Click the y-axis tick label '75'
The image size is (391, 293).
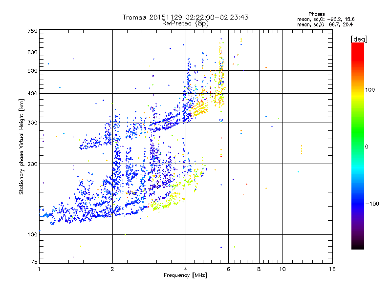[34, 262]
